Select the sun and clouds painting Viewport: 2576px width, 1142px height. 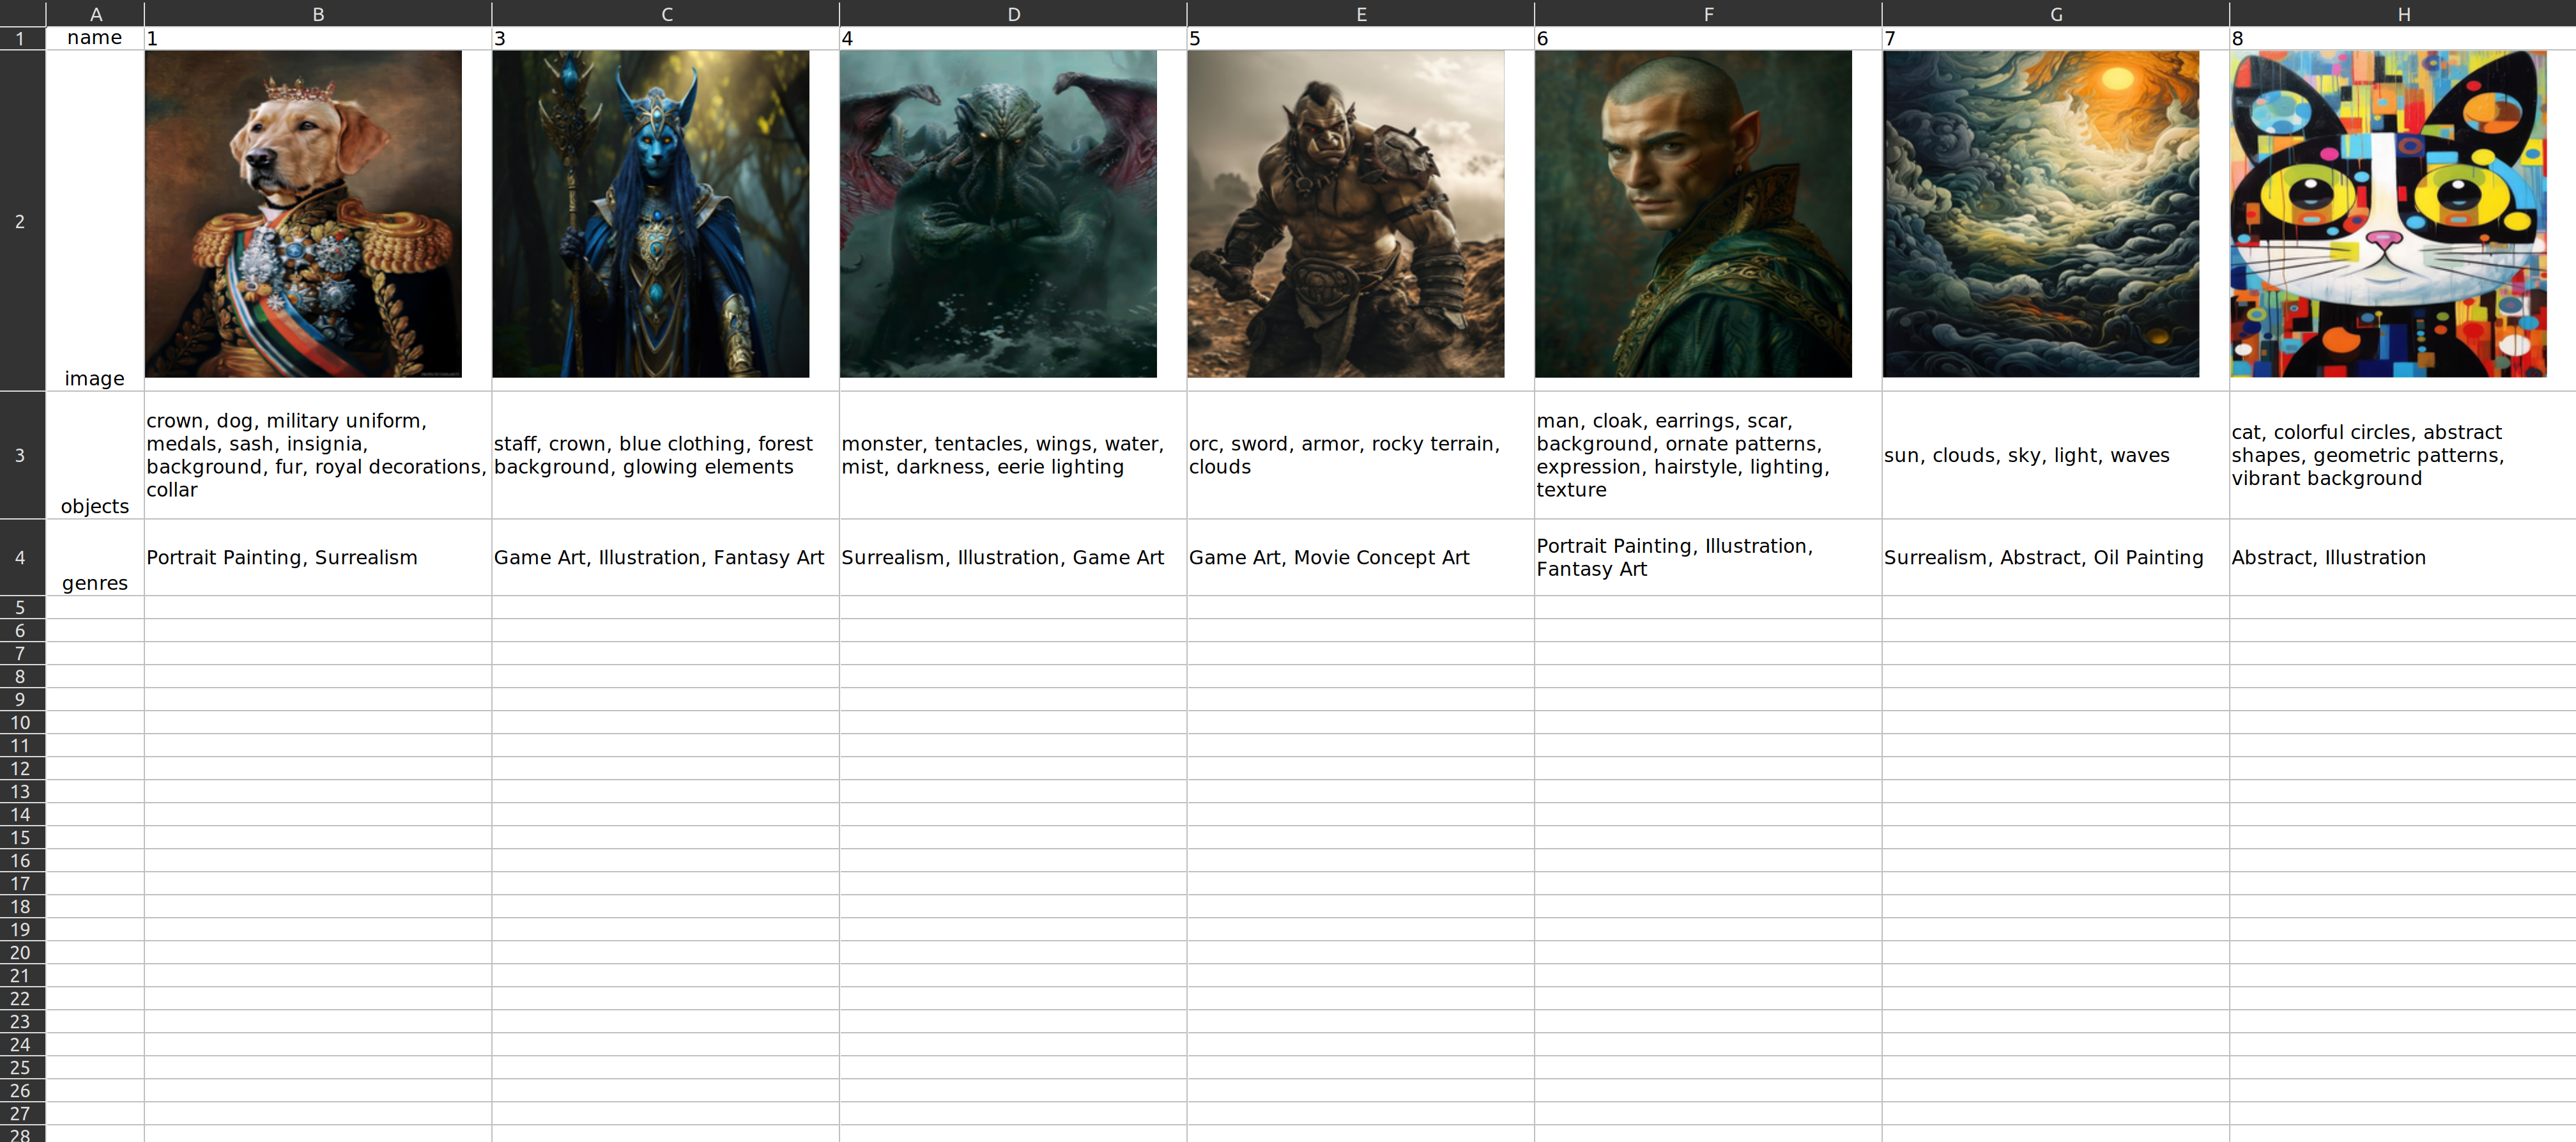tap(2040, 214)
